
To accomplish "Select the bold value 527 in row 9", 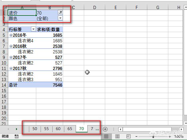I will (49, 57).
